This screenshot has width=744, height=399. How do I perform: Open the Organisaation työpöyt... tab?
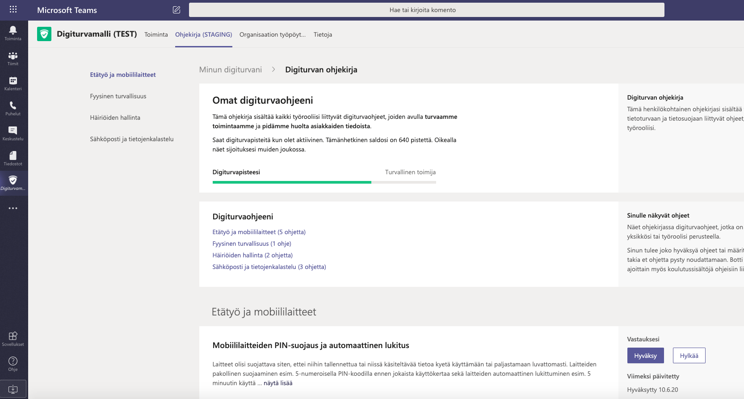273,34
